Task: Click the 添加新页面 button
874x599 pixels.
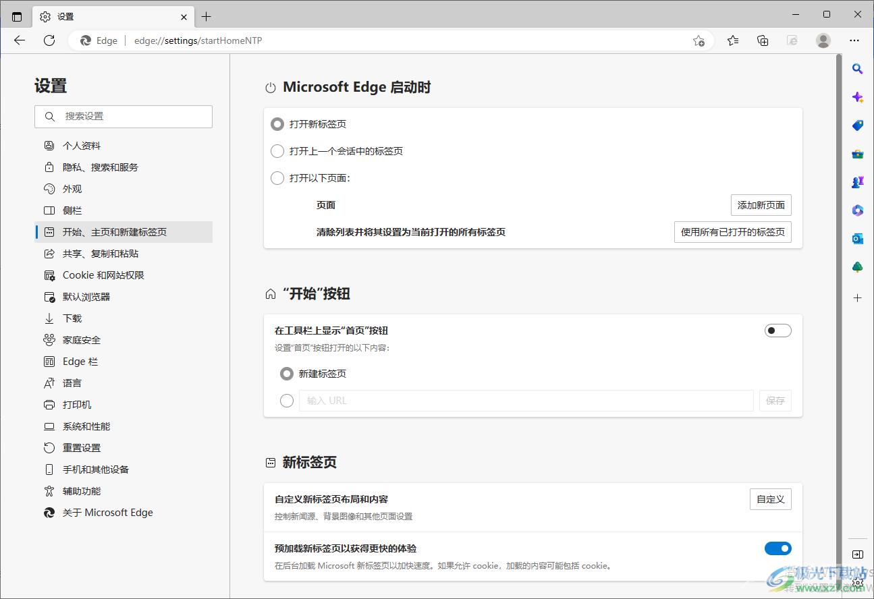Action: pyautogui.click(x=761, y=205)
